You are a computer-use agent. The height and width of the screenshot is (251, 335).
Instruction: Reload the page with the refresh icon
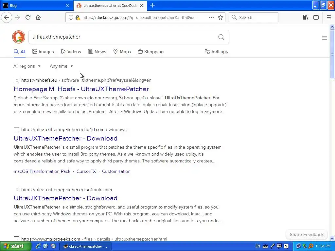click(x=28, y=17)
